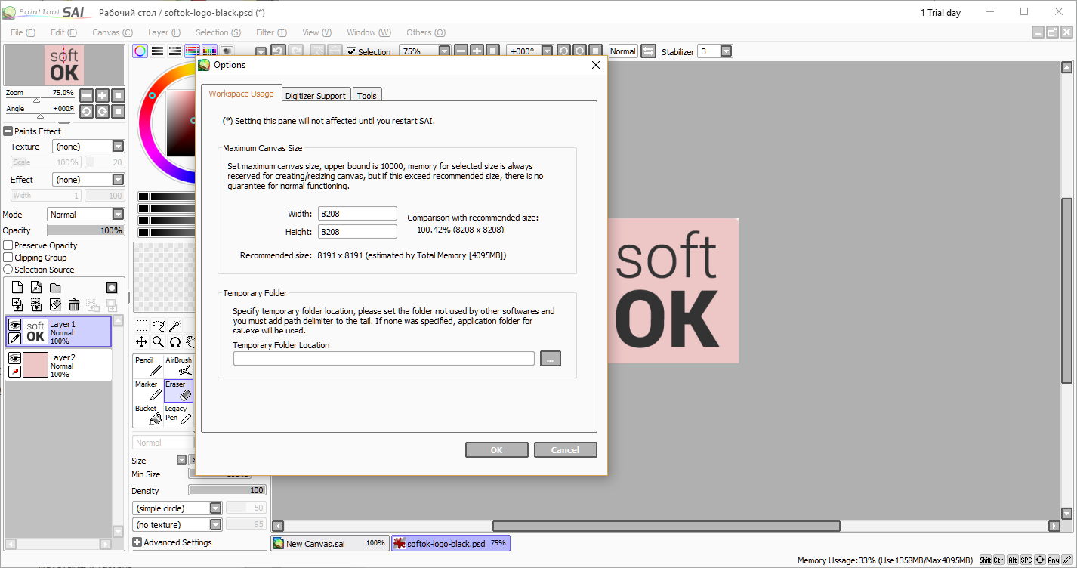This screenshot has width=1077, height=568.
Task: Switch to softok-logo-black.psd document tab
Action: 450,543
